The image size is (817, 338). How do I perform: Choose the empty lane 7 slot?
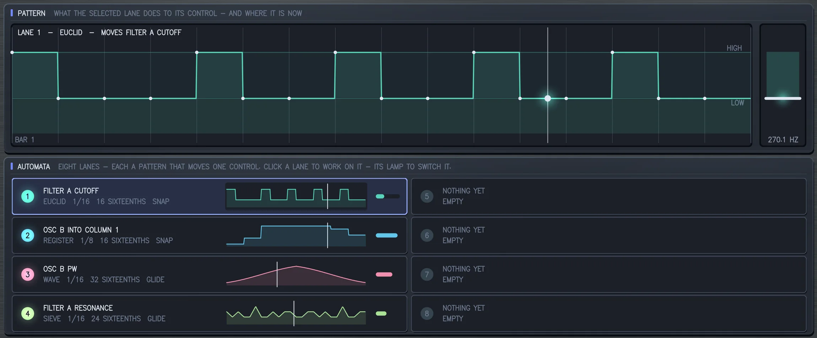(609, 274)
